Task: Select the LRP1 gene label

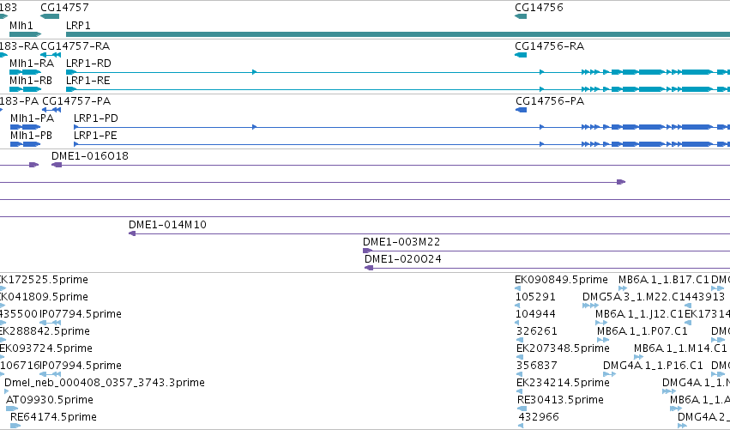Action: coord(78,25)
